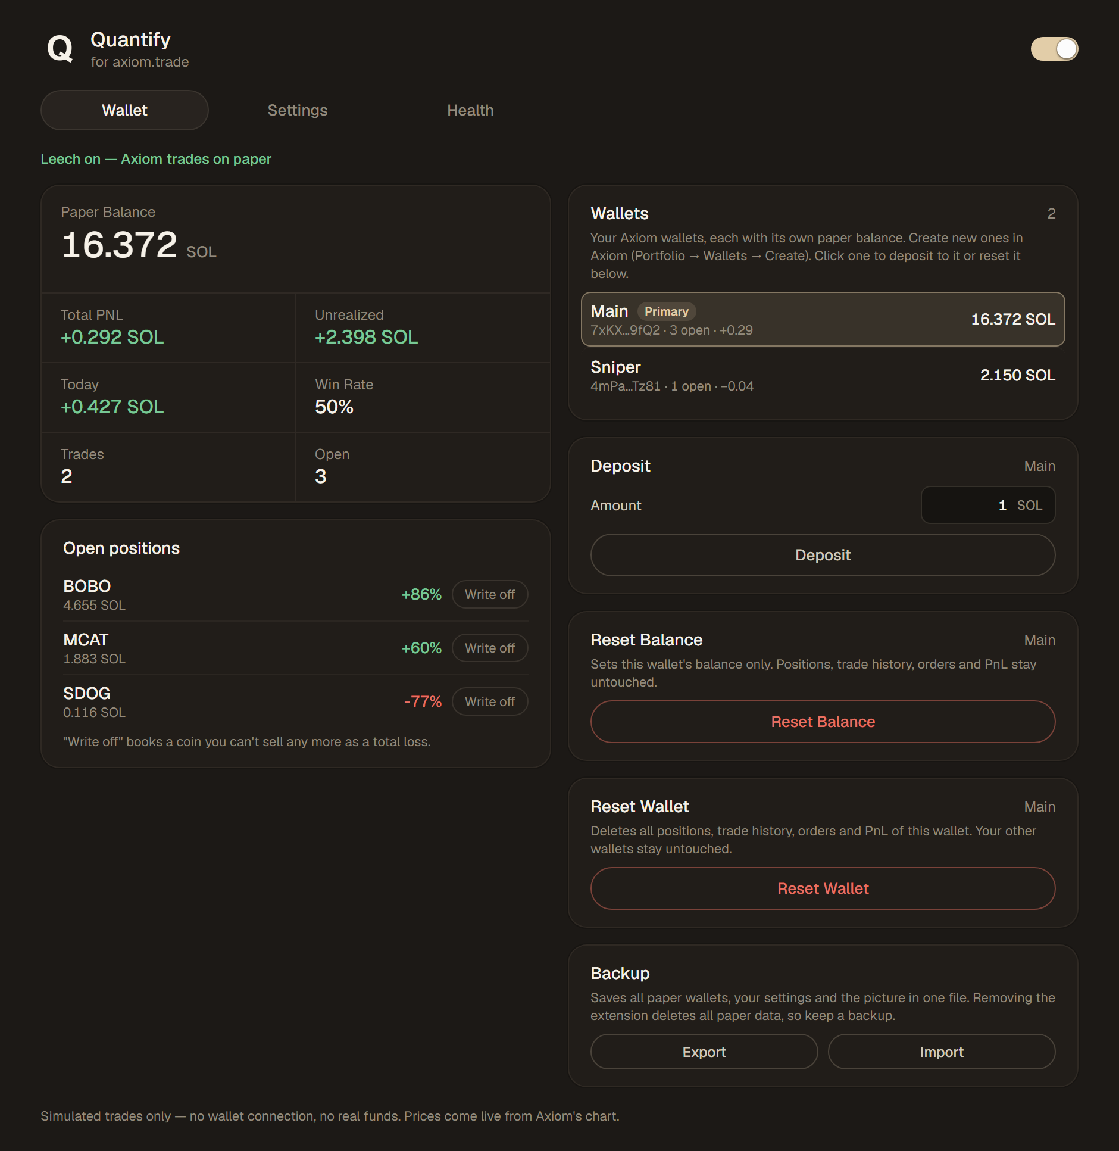The image size is (1119, 1151).
Task: Write off the BOBO position
Action: point(490,594)
